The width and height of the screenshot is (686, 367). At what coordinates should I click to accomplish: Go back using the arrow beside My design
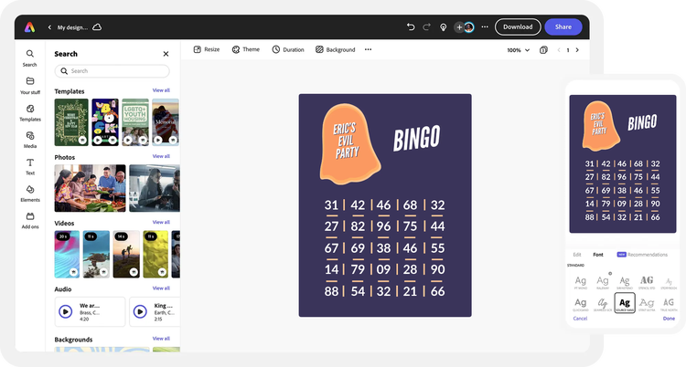49,27
